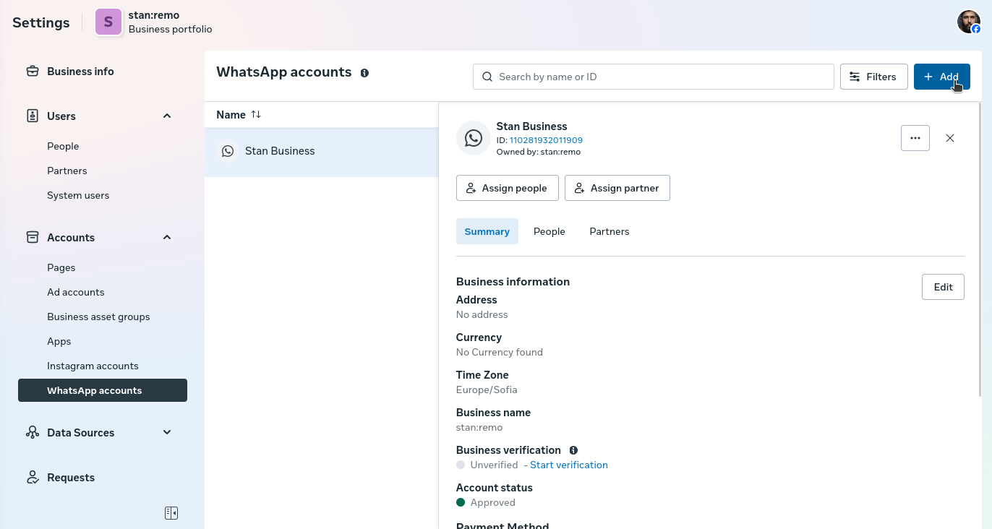Switch to the Partners tab
The height and width of the screenshot is (529, 992).
click(x=609, y=231)
